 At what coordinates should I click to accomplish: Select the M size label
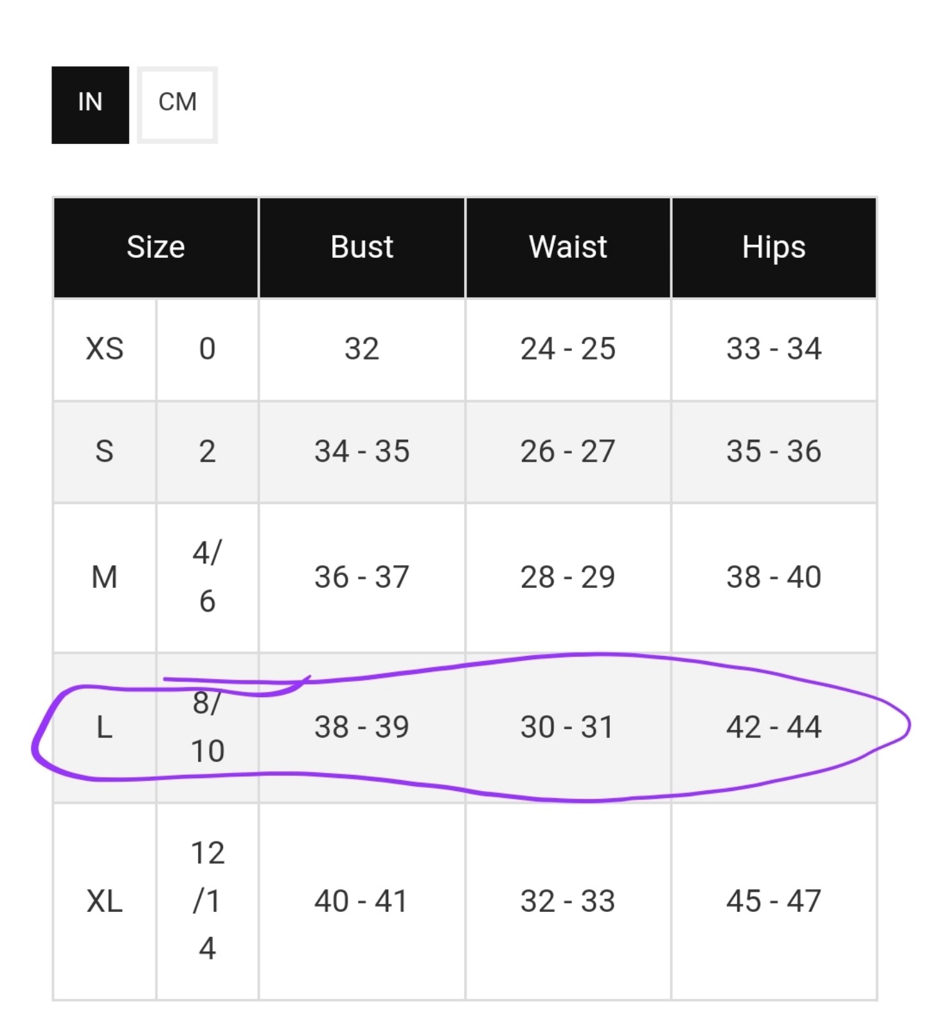(105, 578)
